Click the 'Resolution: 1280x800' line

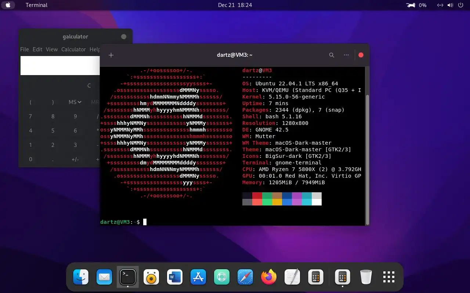[x=275, y=123]
